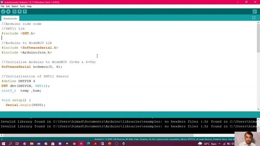
Task: Open the Sketch menu
Action: click(15, 6)
